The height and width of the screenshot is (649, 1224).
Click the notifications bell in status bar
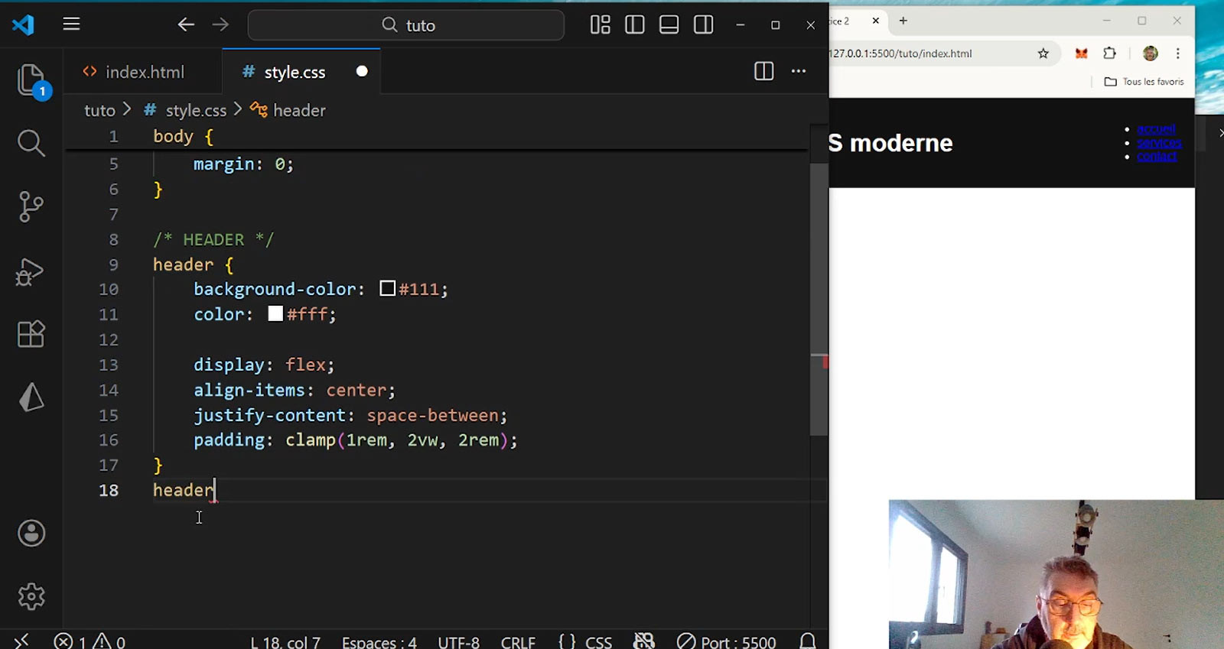pyautogui.click(x=807, y=641)
